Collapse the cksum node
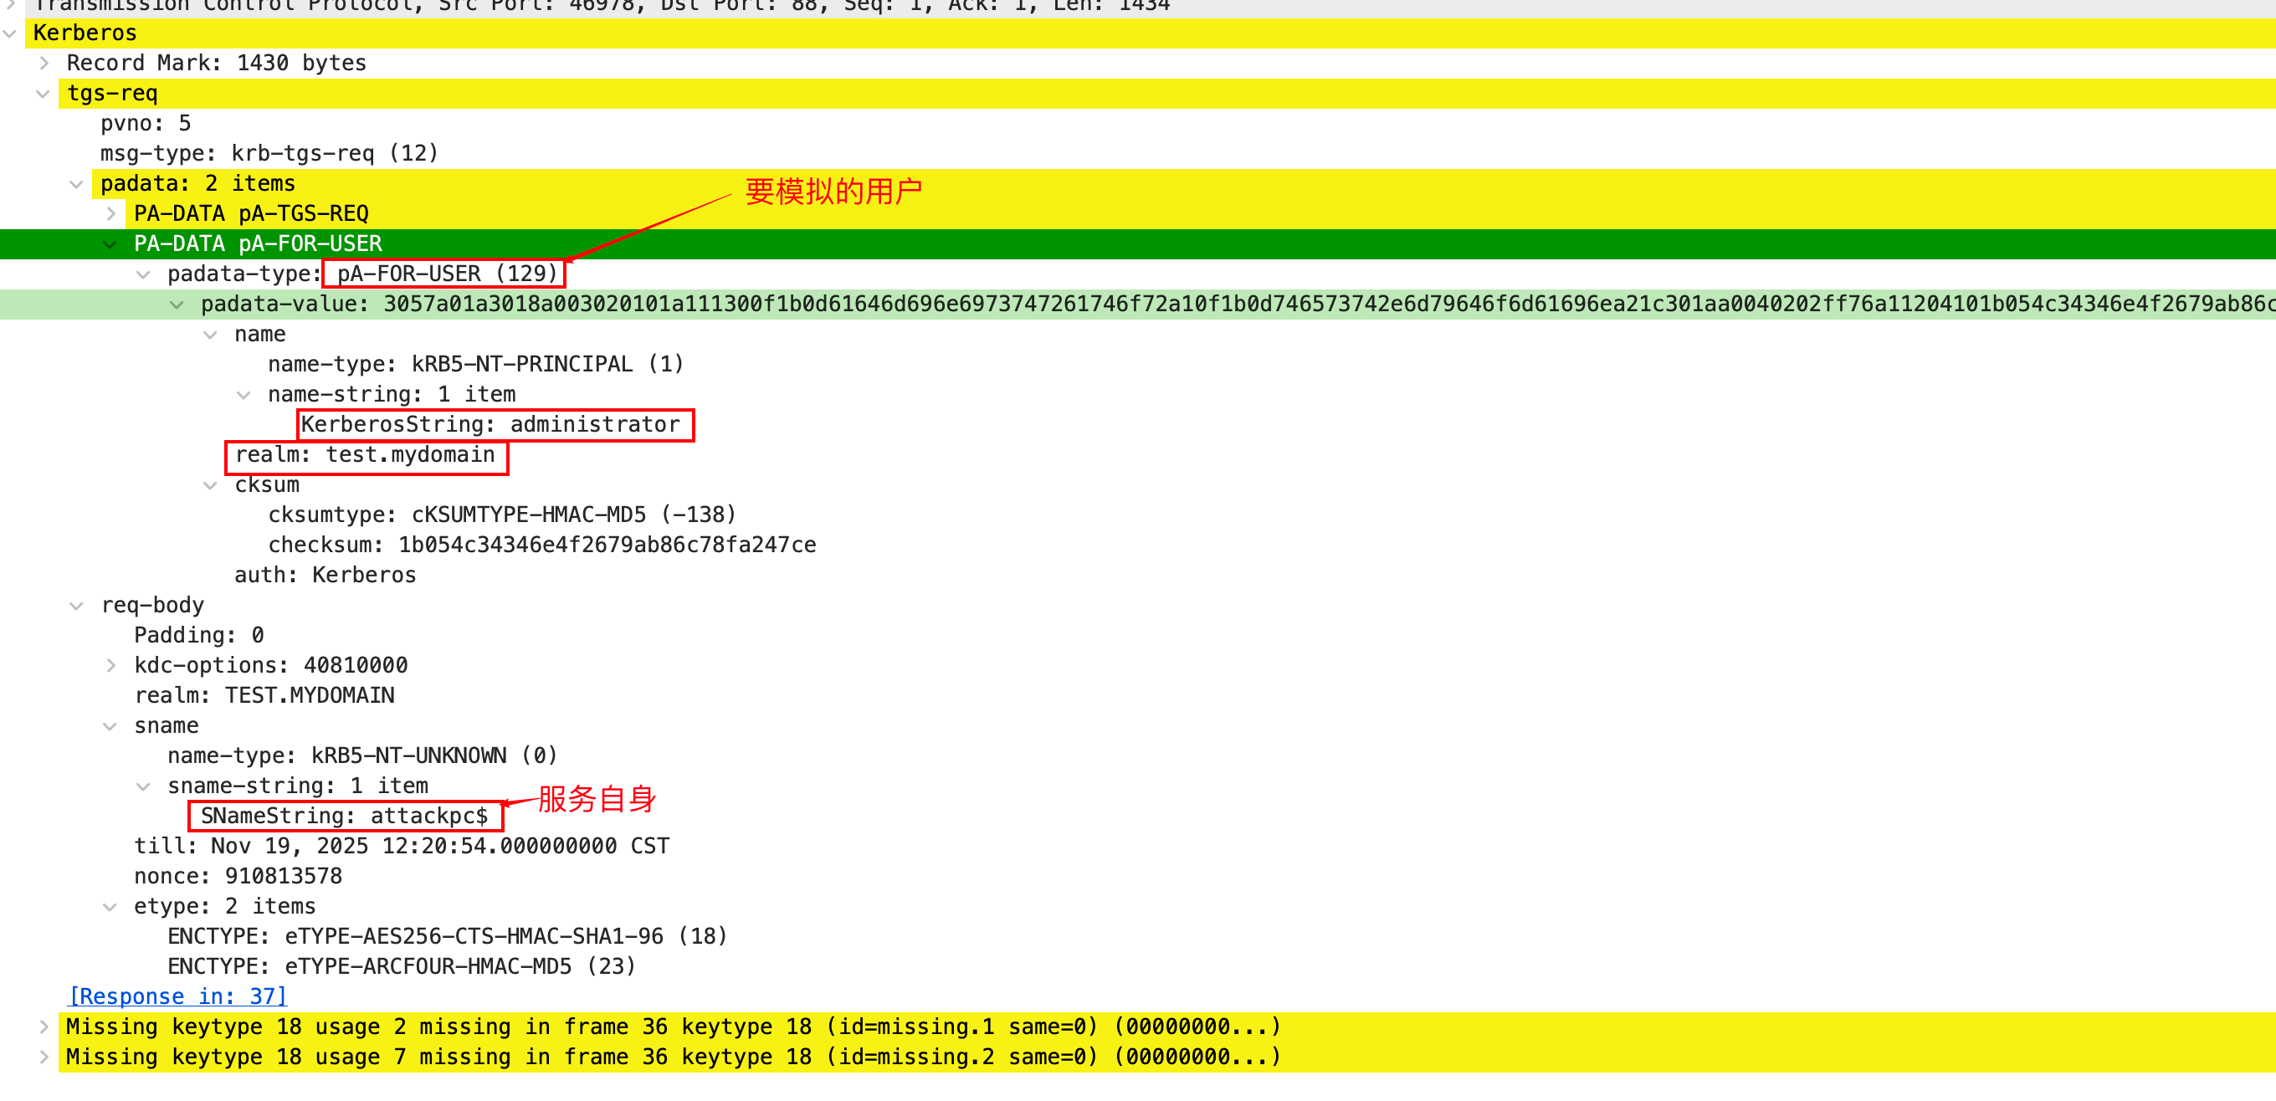This screenshot has width=2276, height=1101. [210, 485]
